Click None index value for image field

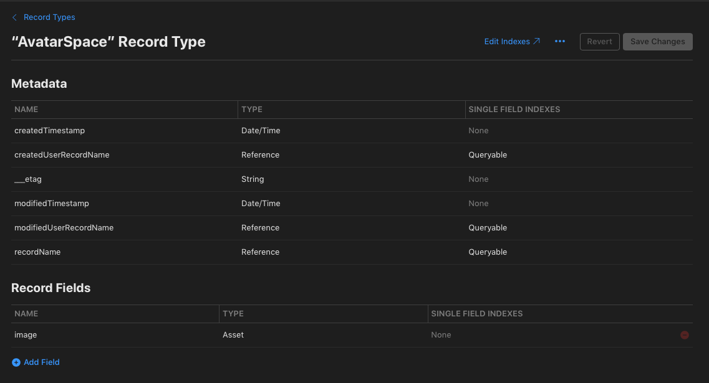pyautogui.click(x=441, y=335)
